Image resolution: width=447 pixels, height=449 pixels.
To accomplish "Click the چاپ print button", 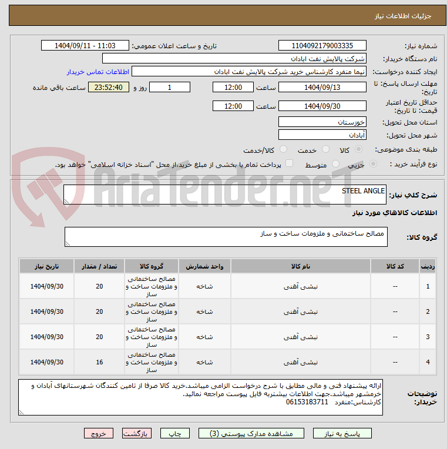I will point(175,433).
